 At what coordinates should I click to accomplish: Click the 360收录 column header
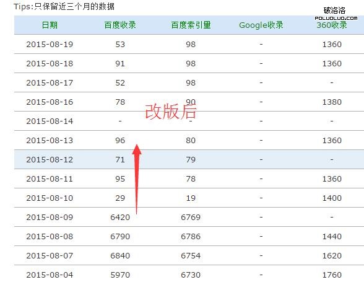[x=332, y=25]
